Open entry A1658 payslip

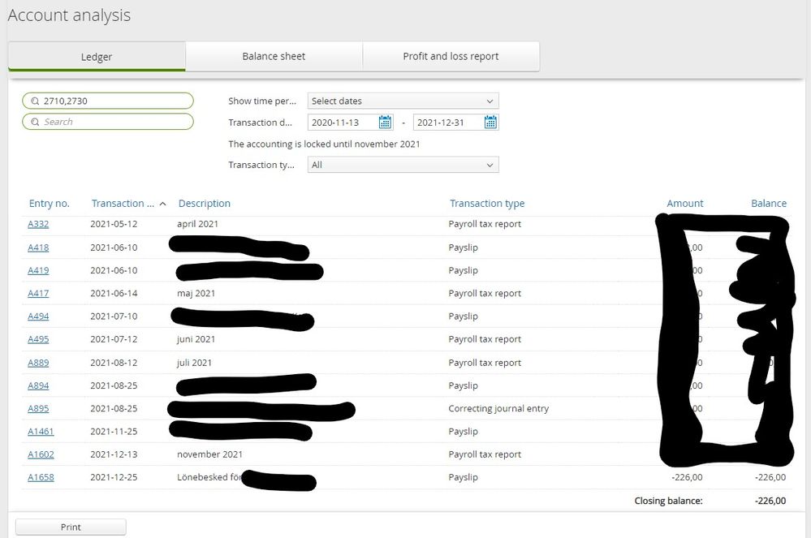pyautogui.click(x=41, y=477)
